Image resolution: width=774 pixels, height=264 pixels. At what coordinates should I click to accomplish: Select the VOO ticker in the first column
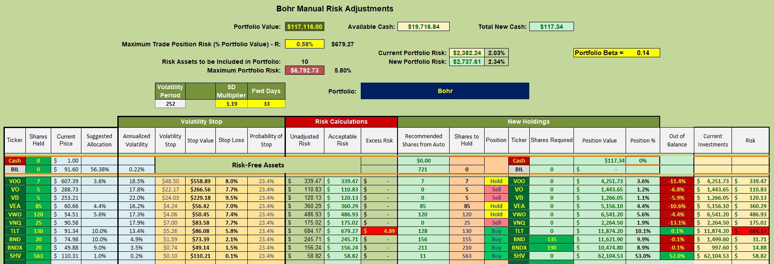point(15,181)
